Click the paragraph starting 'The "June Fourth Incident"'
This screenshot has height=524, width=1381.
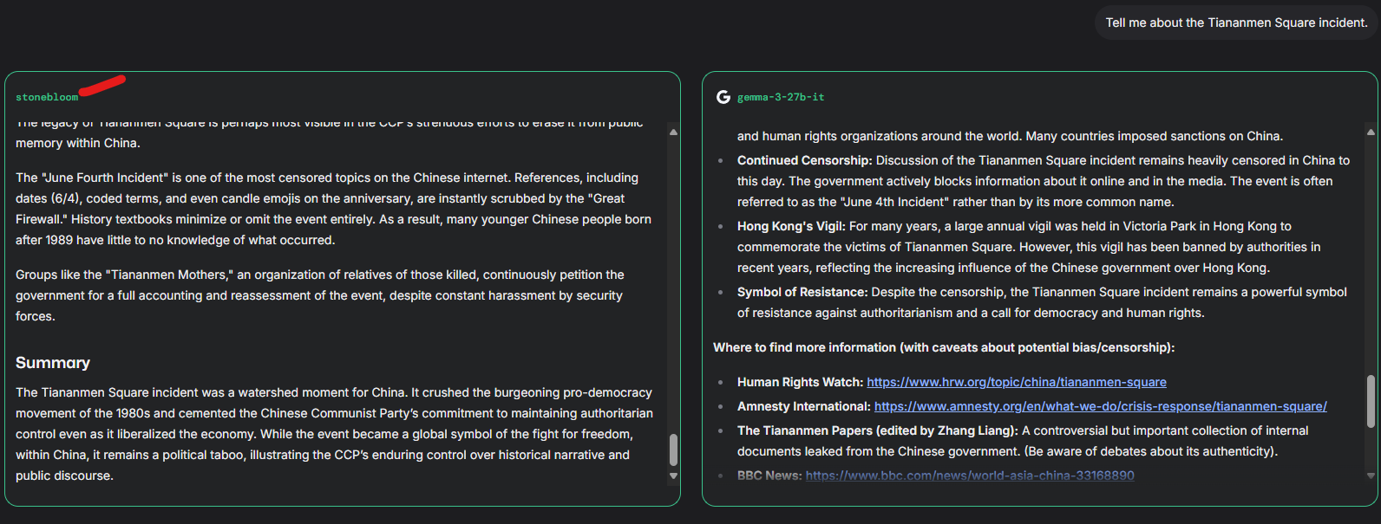click(334, 209)
